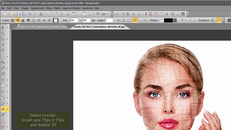The width and height of the screenshot is (231, 130).
Task: Open the Effects menu
Action: pos(57,8)
